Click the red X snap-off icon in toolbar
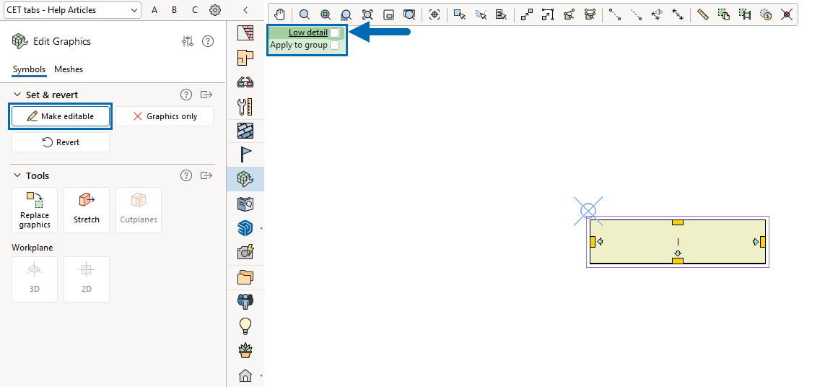This screenshot has width=838, height=387. click(x=786, y=14)
